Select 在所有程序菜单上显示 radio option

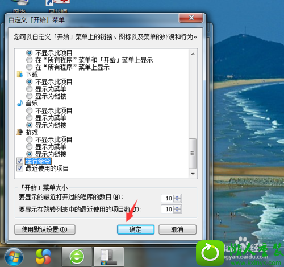(x=29, y=67)
